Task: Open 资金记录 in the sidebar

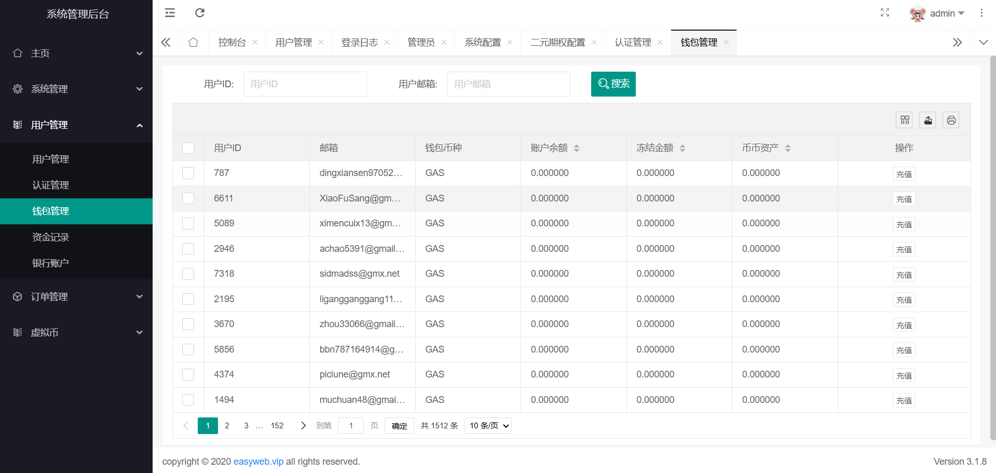Action: point(51,237)
